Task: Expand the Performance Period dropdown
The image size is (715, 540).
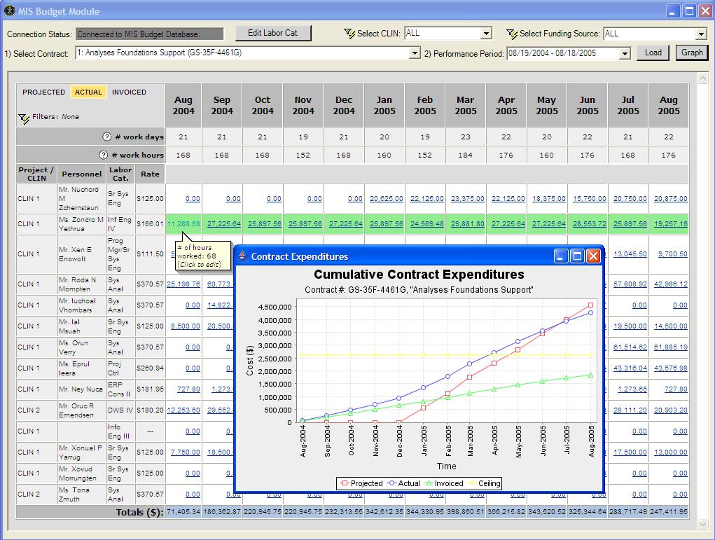Action: click(x=625, y=53)
